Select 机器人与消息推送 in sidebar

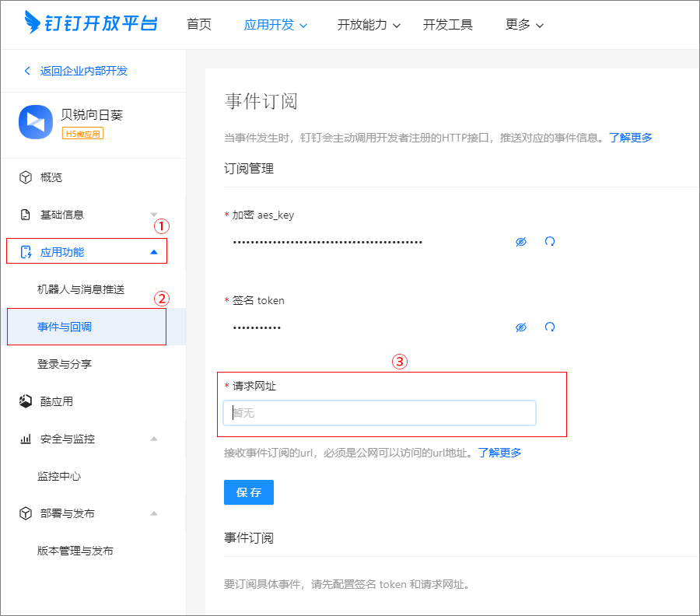(x=81, y=289)
